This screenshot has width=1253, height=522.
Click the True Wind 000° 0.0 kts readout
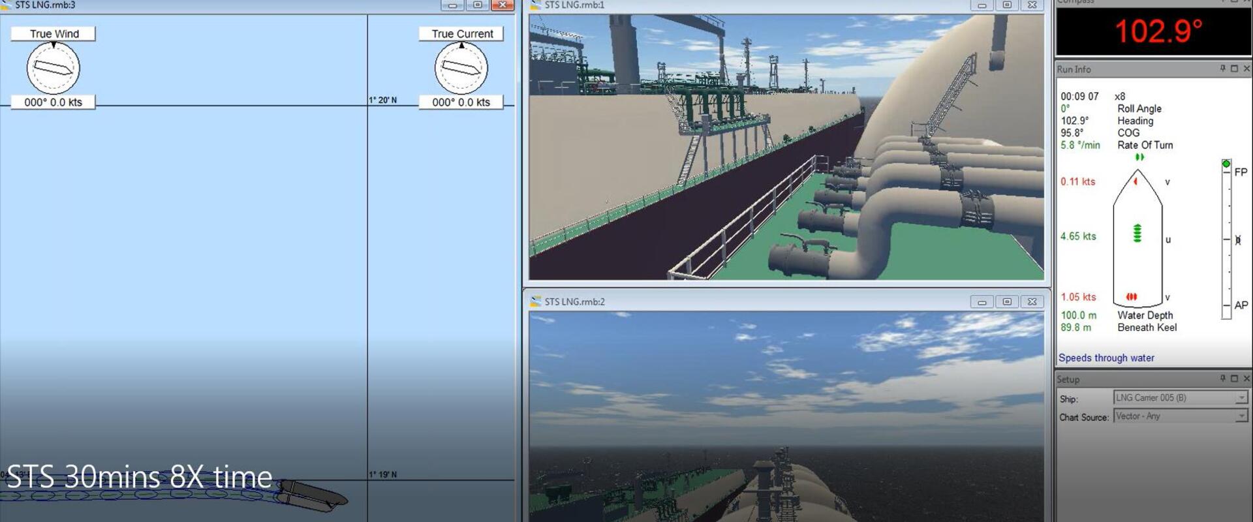(53, 102)
